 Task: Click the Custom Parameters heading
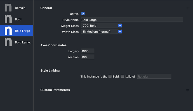point(55,90)
